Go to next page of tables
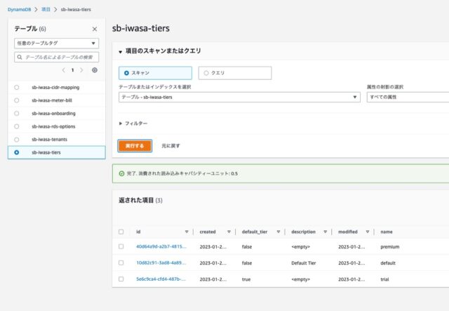Viewport: 449px width, 311px height. (x=81, y=70)
